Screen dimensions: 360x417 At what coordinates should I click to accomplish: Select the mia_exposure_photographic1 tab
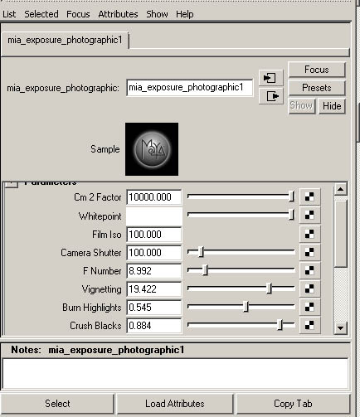[65, 41]
